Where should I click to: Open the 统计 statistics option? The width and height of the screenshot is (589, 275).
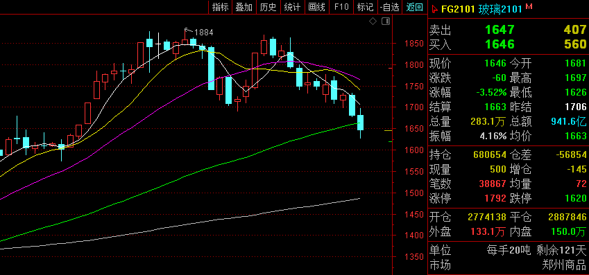point(292,7)
